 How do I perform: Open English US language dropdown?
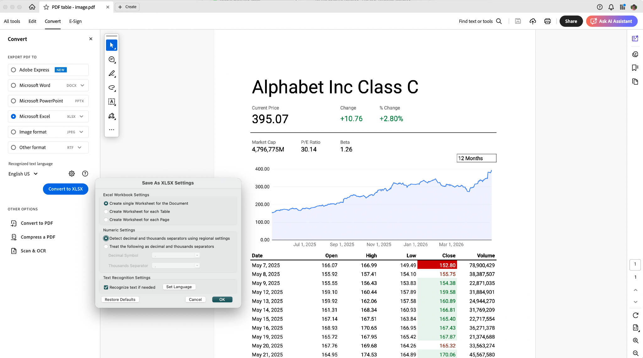click(23, 174)
